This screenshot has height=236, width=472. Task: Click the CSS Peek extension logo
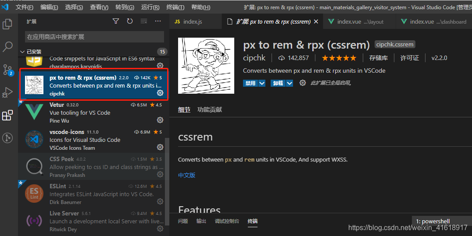[34, 166]
